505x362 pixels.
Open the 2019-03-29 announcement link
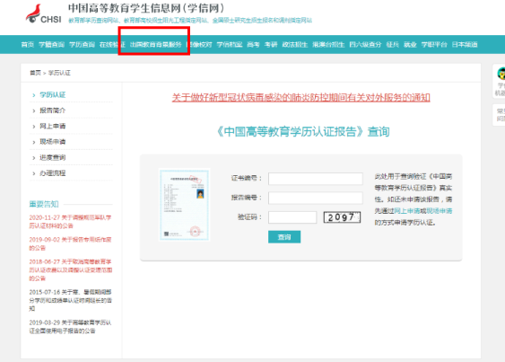[70, 326]
